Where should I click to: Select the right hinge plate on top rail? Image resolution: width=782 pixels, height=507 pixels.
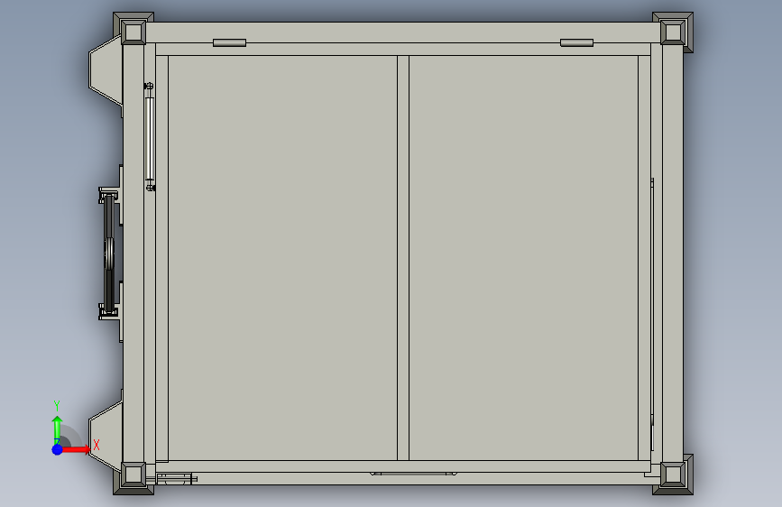(576, 42)
